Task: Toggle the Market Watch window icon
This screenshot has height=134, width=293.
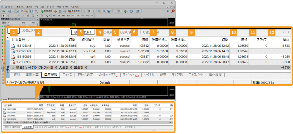Action: pos(17,11)
